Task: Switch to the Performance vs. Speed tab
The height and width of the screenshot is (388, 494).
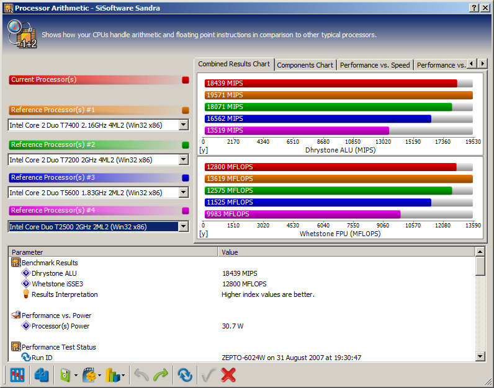Action: click(375, 65)
